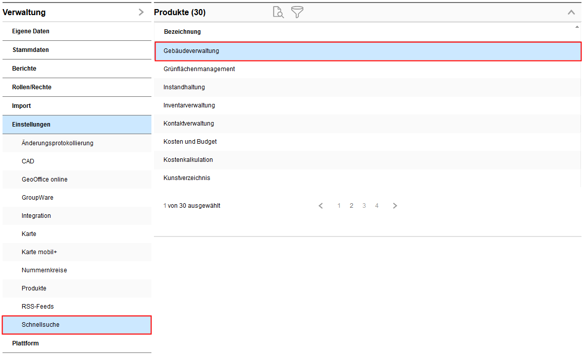Image resolution: width=585 pixels, height=356 pixels.
Task: Sort by the Bezeichnung column header
Action: coord(182,32)
